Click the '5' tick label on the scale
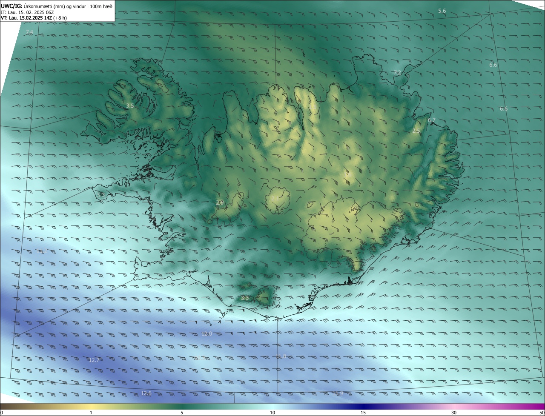This screenshot has width=545, height=416. tap(182, 413)
